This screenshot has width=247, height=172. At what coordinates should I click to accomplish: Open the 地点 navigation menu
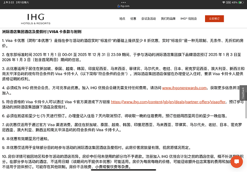[122, 19]
